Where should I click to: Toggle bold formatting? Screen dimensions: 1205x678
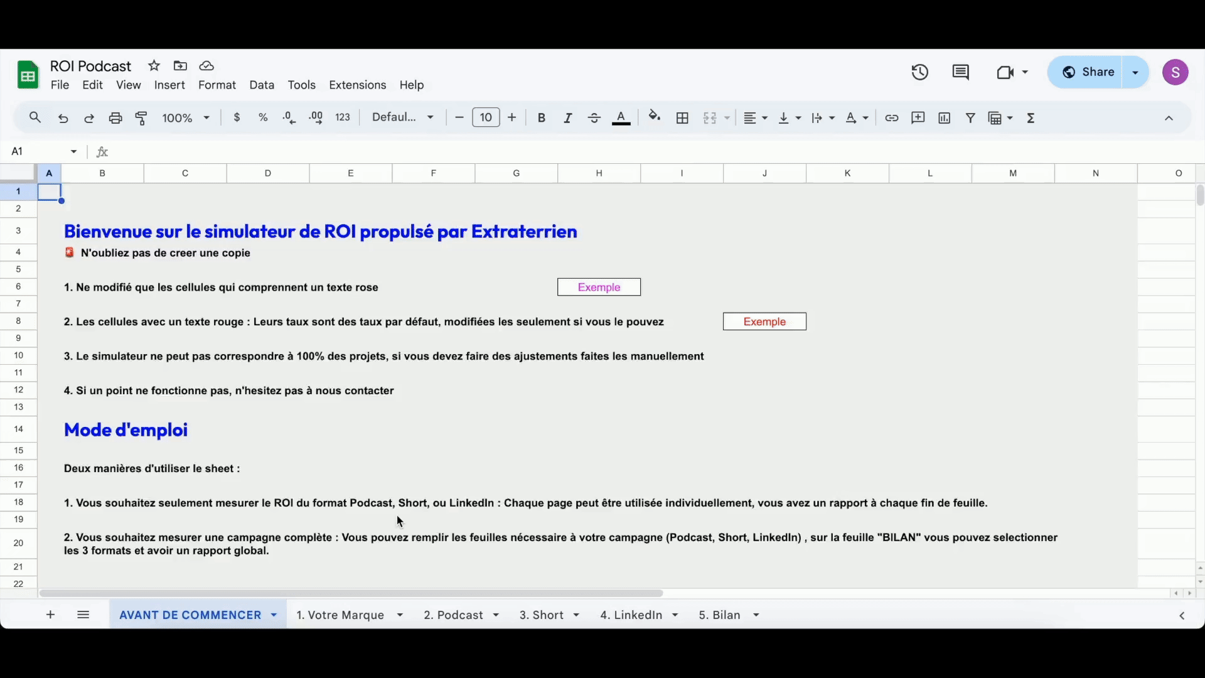(541, 118)
